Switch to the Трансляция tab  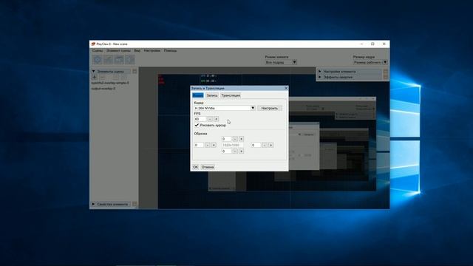point(231,95)
